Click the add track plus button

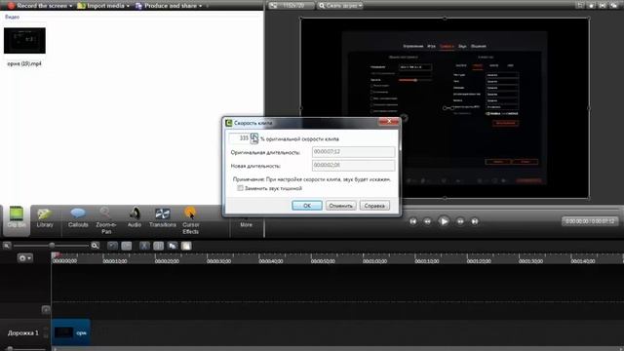click(46, 310)
